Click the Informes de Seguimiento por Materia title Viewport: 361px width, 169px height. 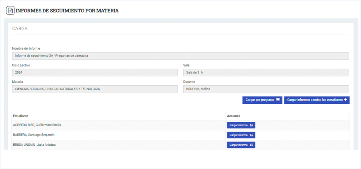coord(67,11)
